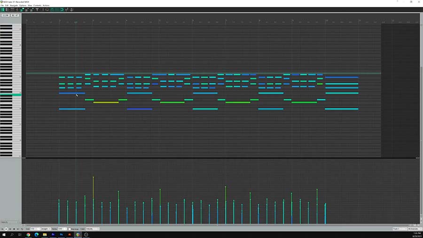Viewport: 423px width, 238px height.
Task: Click the green highlighted piano key
Action: coord(10,95)
